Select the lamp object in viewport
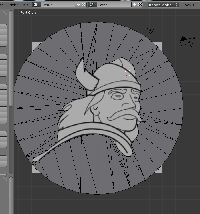The image size is (200, 214). pyautogui.click(x=150, y=30)
